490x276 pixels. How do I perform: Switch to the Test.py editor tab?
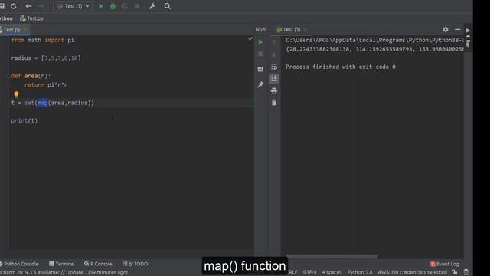(11, 30)
